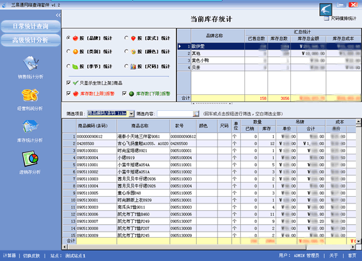Viewport: 362px width, 261px height.
Task: Click the bird logo icon top right
Action: (326, 9)
